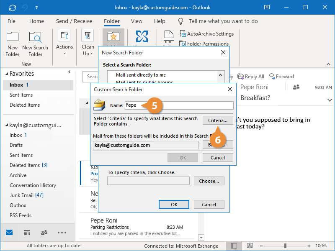This screenshot has width=335, height=251.
Task: Open Conversation History folder
Action: point(33,185)
